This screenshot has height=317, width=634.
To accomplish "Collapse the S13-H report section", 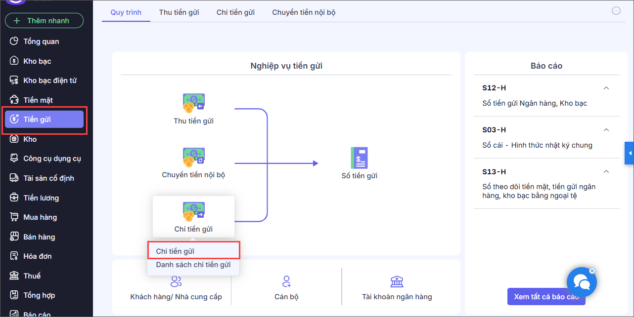I will (x=606, y=172).
